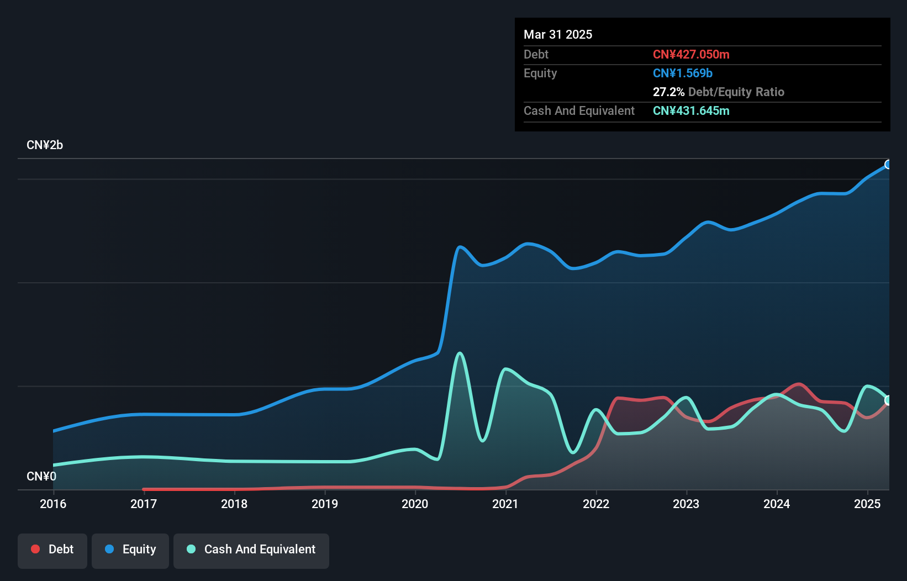
Task: Click the 2022 x-axis label
Action: pos(596,504)
